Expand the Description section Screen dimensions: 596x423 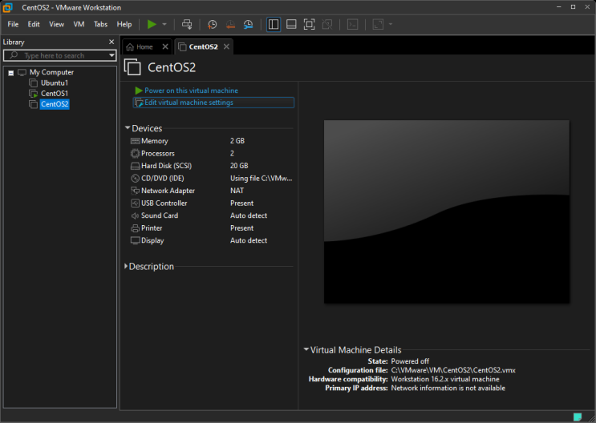pyautogui.click(x=126, y=267)
